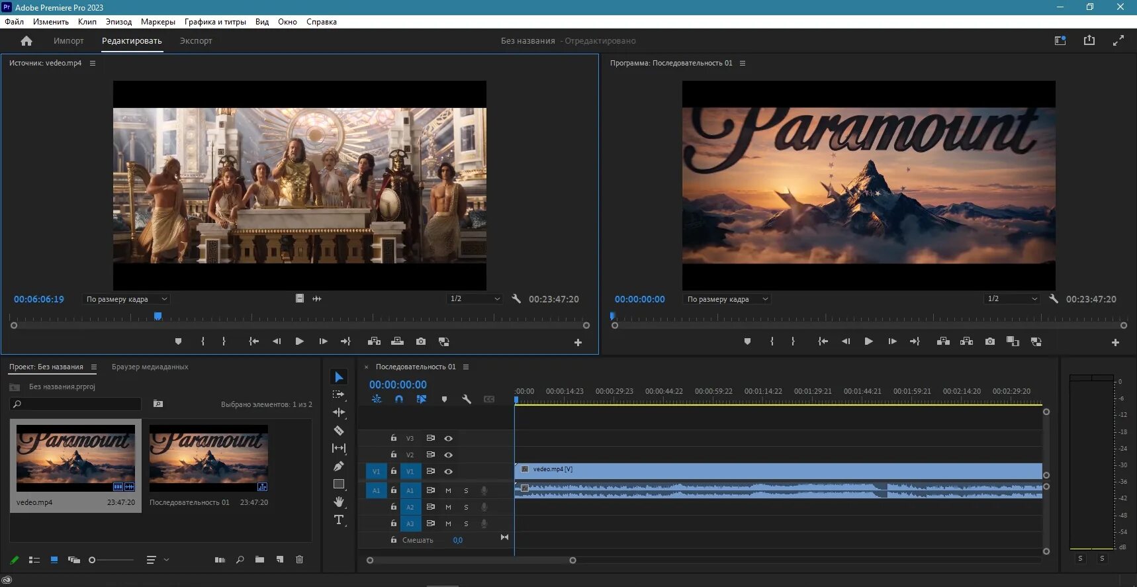Solo audio track A2
This screenshot has height=587, width=1137.
(466, 507)
